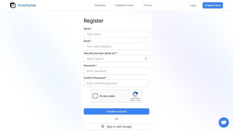Choose Sign in with Google

(x=116, y=126)
